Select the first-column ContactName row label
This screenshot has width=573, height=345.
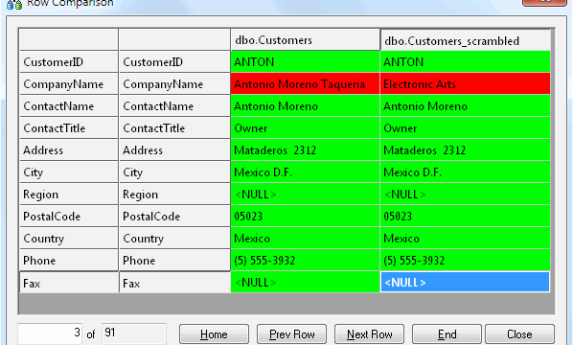click(69, 106)
